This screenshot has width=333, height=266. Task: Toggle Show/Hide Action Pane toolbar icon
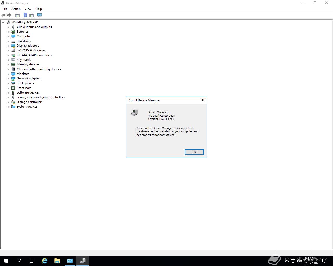tap(31, 15)
